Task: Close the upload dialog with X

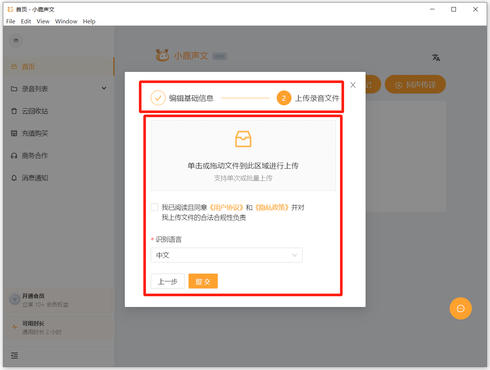Action: coord(353,85)
